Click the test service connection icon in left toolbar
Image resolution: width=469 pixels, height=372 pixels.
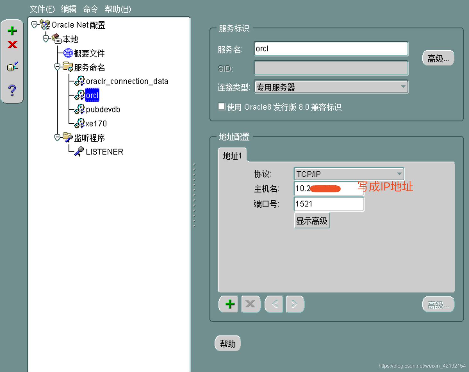pos(12,67)
